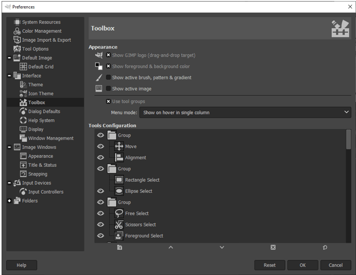356x275 pixels.
Task: Reset tool order and visibility icon
Action: click(325, 247)
